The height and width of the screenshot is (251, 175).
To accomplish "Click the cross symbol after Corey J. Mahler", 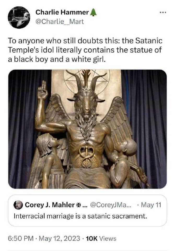I will (78, 205).
